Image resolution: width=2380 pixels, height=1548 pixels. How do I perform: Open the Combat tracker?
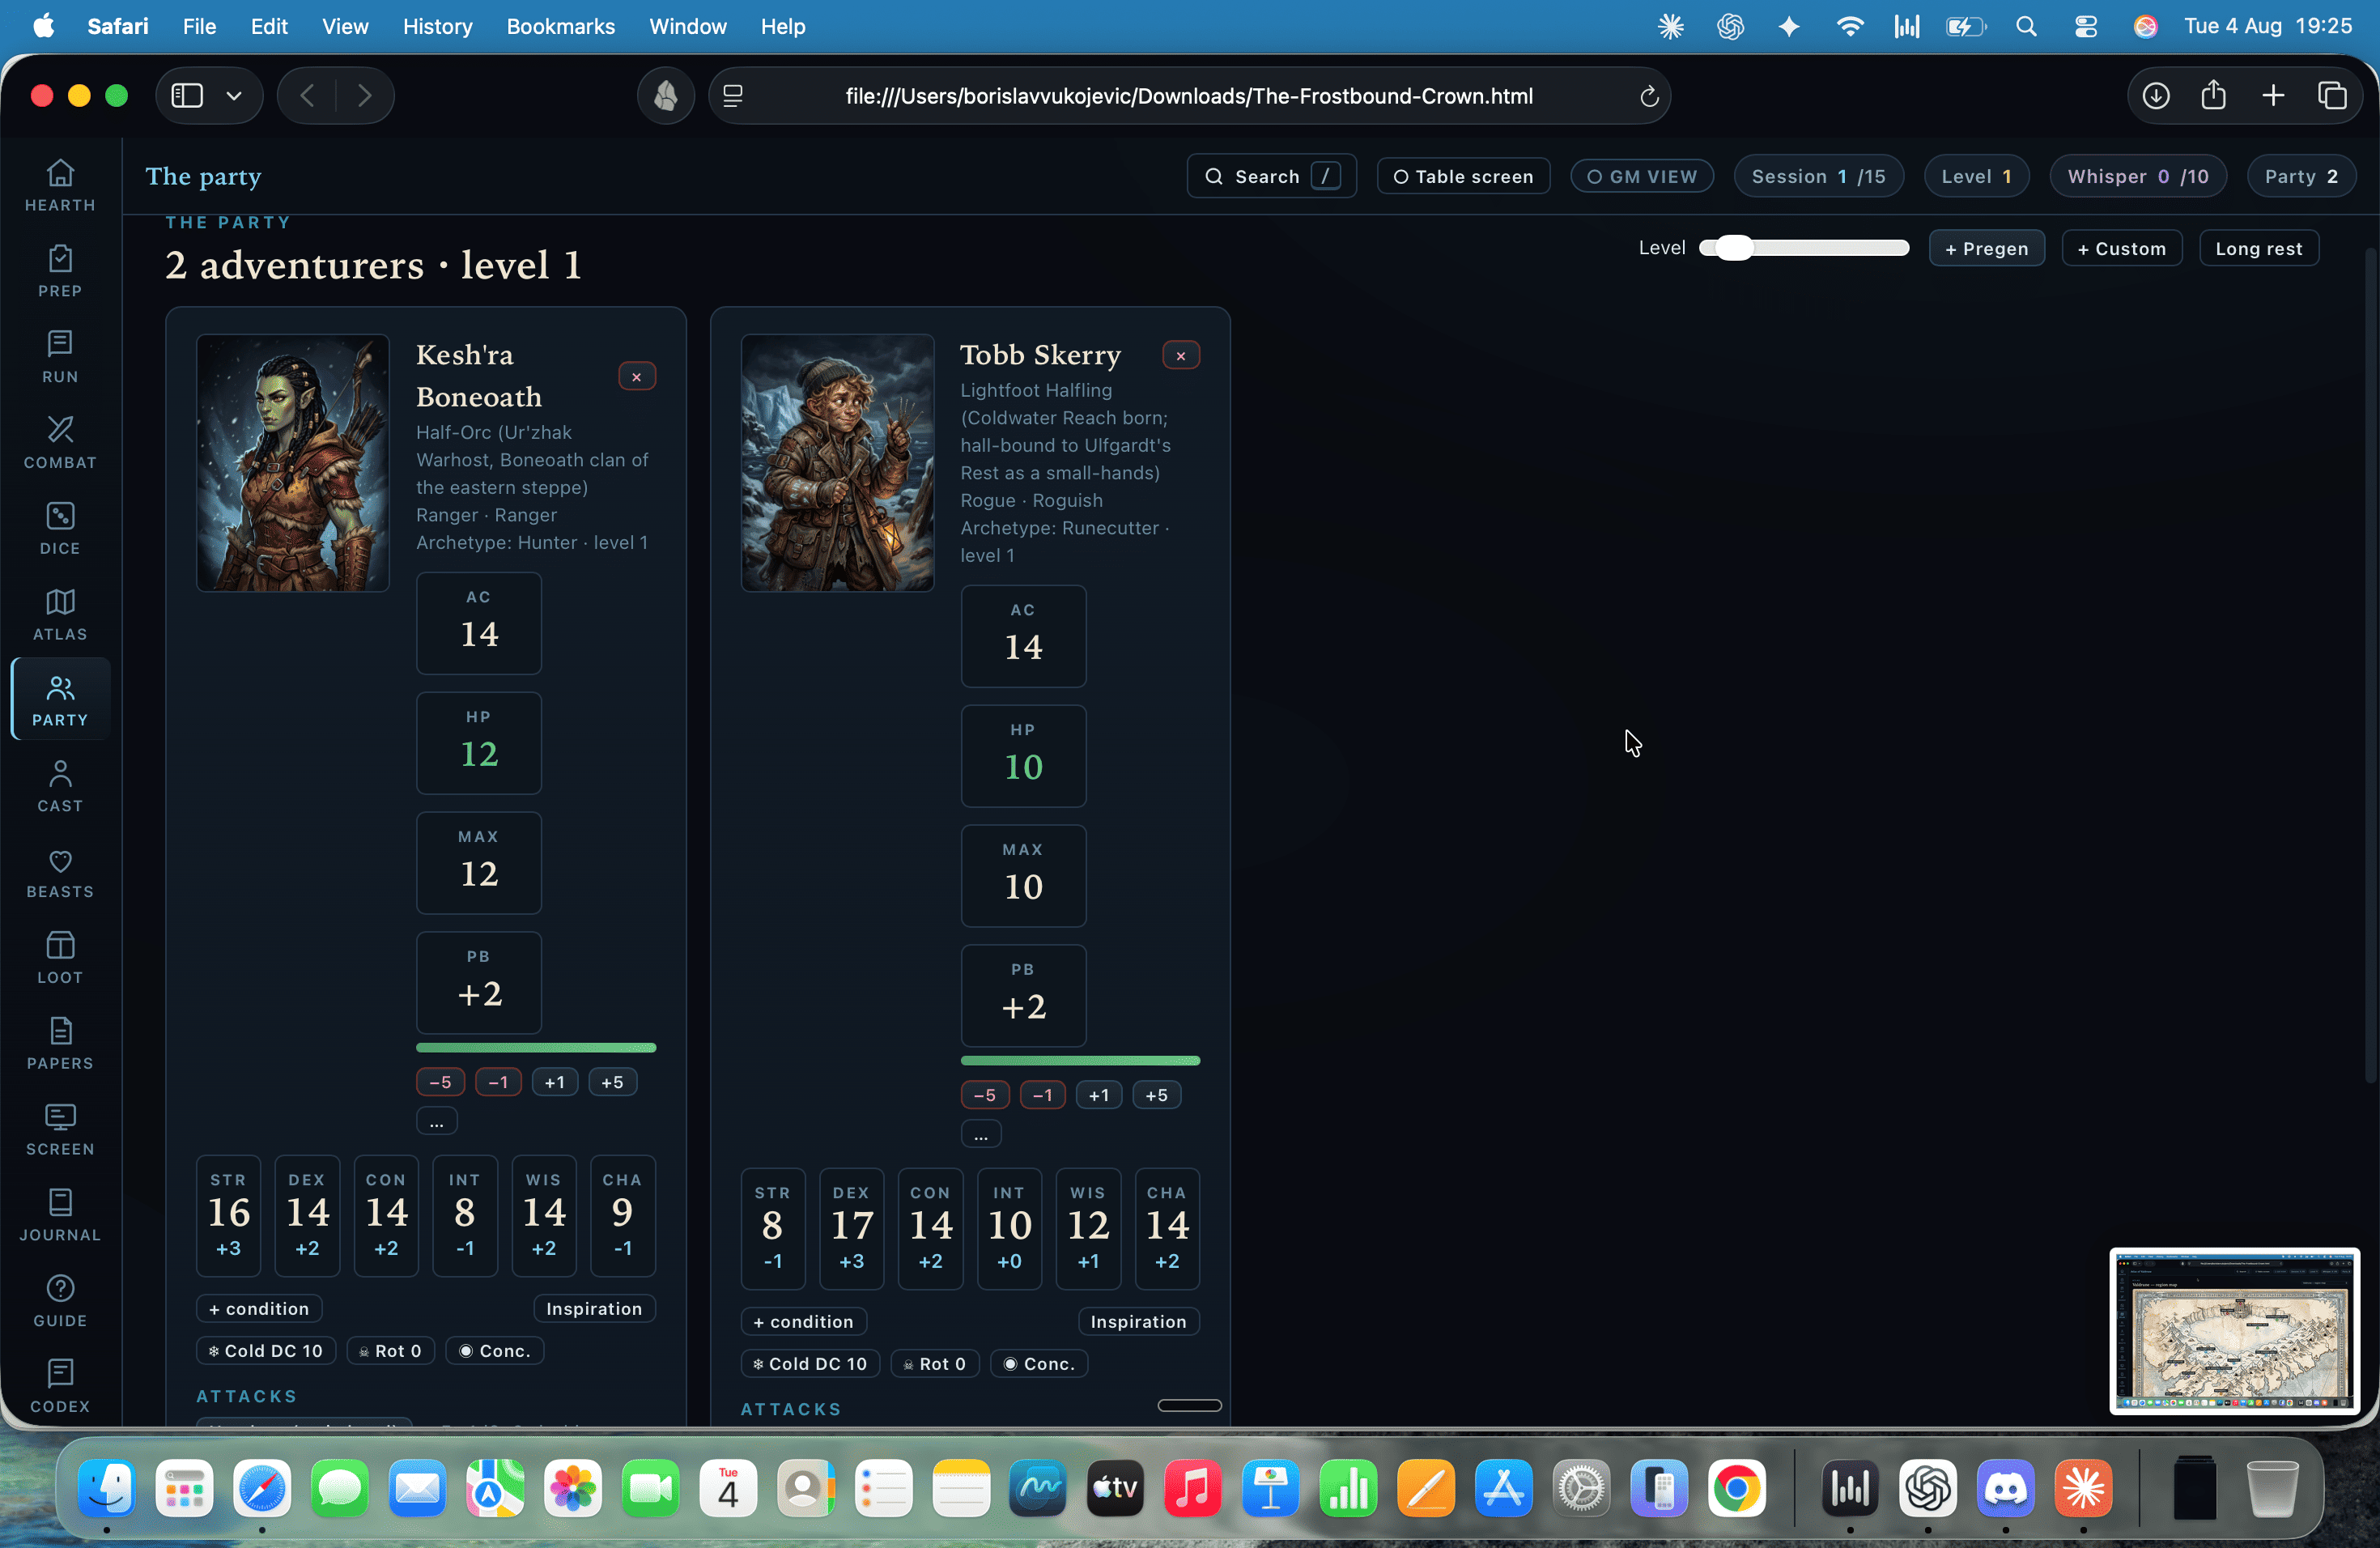[x=60, y=444]
